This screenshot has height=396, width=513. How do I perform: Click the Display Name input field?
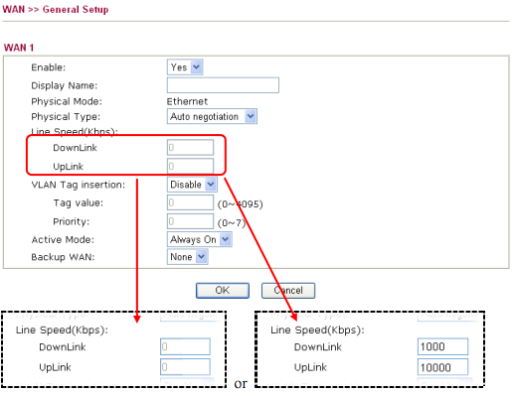tap(223, 85)
